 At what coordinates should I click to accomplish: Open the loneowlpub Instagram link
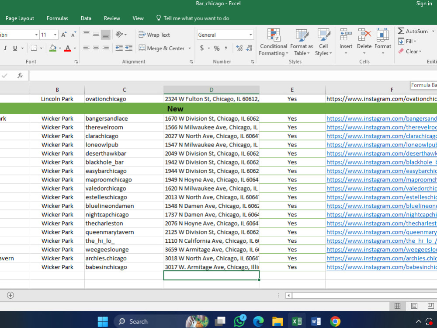(x=382, y=145)
